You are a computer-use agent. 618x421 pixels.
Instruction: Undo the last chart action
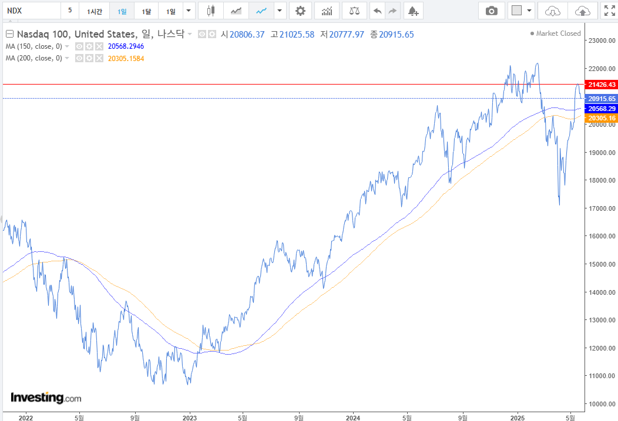pos(377,11)
